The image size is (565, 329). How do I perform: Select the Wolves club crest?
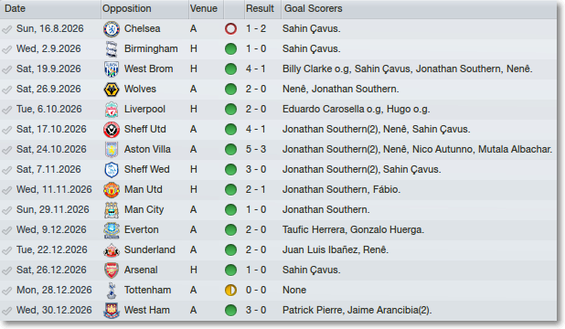(112, 90)
